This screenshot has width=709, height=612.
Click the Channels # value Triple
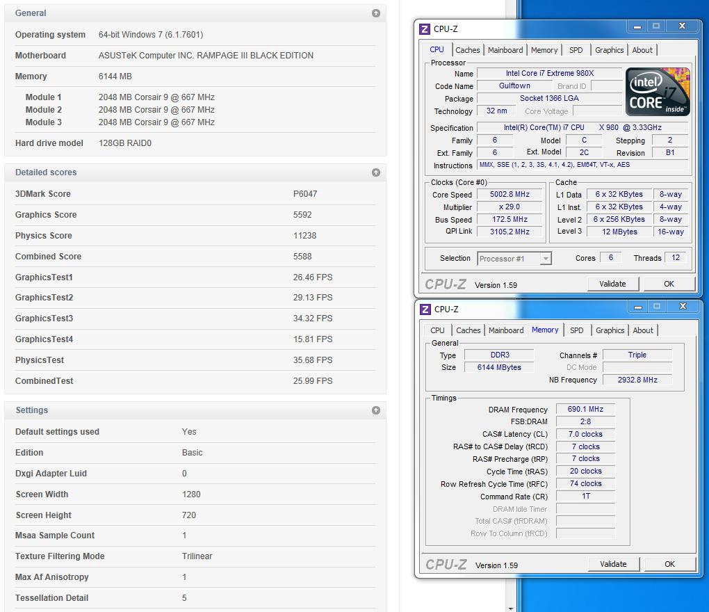(637, 355)
